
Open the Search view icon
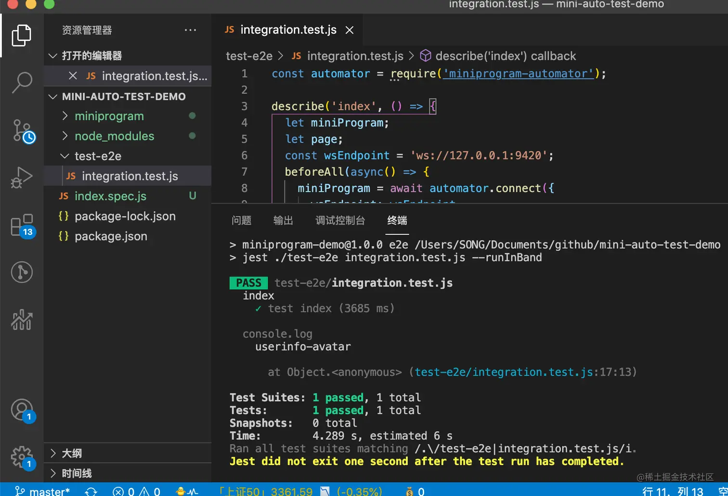click(x=22, y=83)
